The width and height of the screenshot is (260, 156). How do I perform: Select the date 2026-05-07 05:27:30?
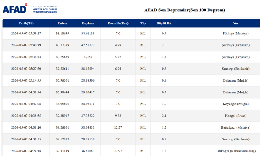pos(26,69)
